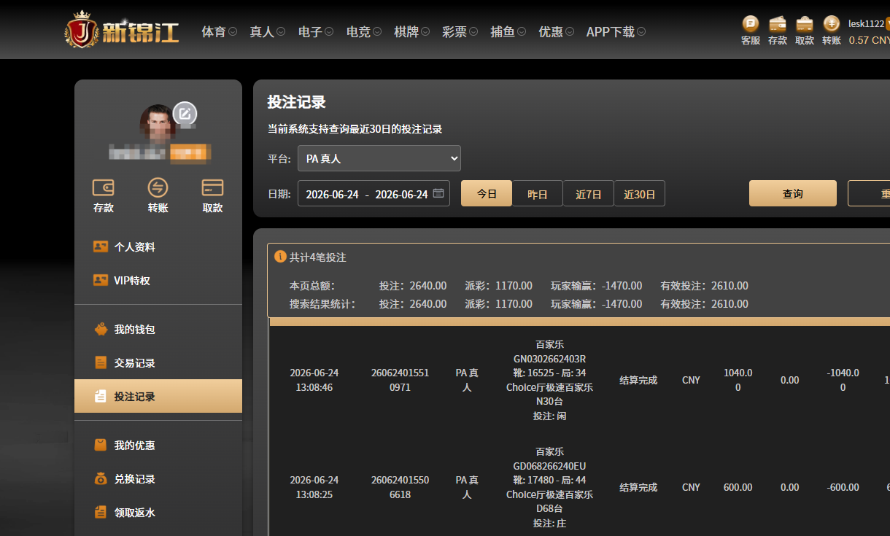Select 近7日 date filter
This screenshot has width=890, height=536.
(589, 194)
